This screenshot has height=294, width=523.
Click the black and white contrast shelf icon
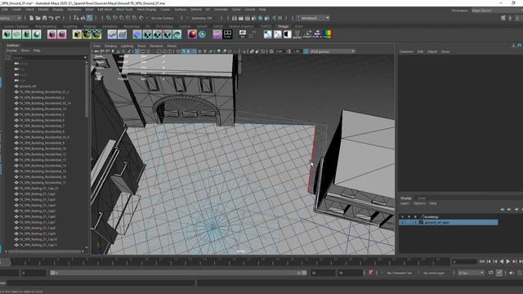point(287,34)
